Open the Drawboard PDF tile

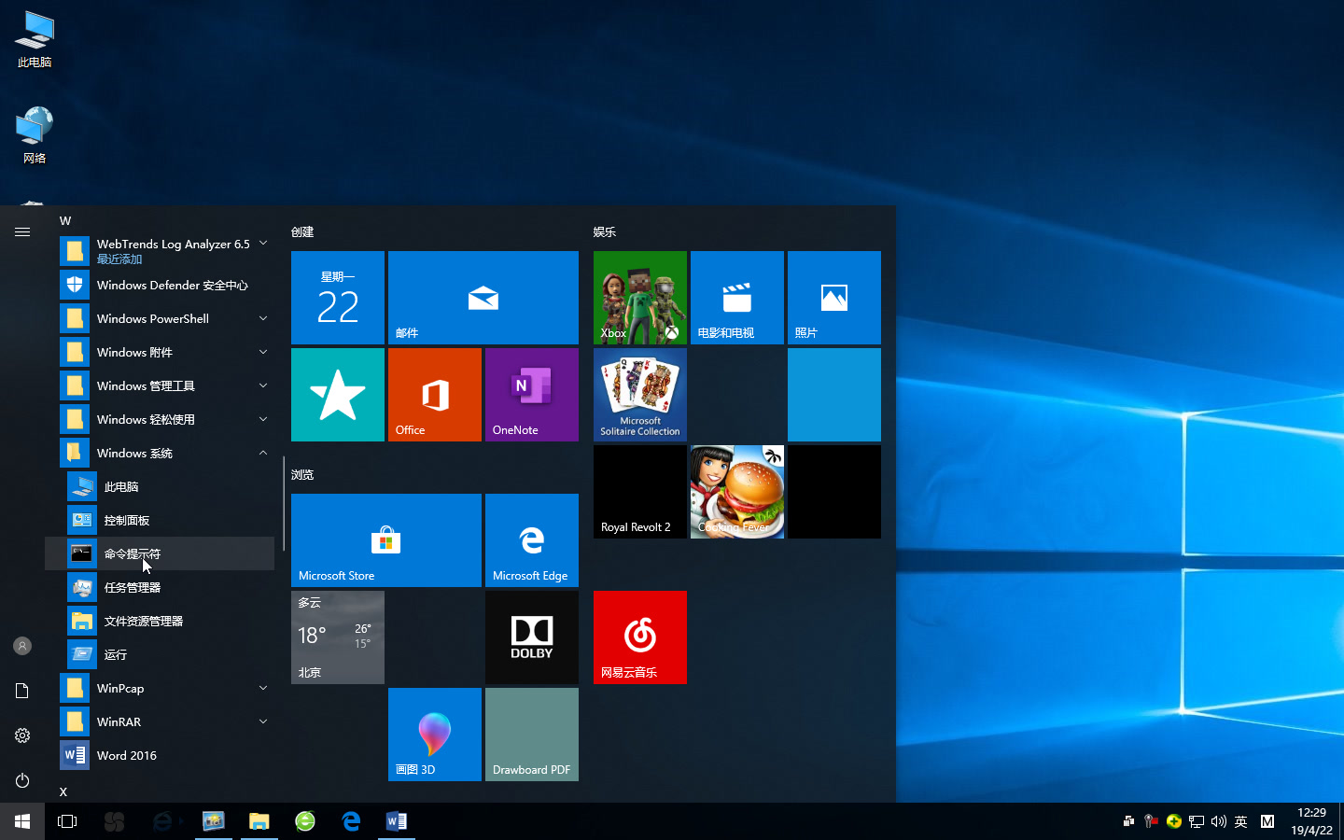click(x=532, y=735)
